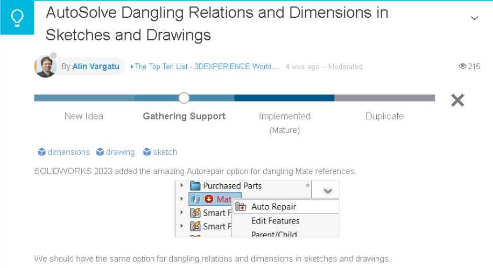Click the dark blue Implemented progress segment
The height and width of the screenshot is (268, 493).
point(284,98)
